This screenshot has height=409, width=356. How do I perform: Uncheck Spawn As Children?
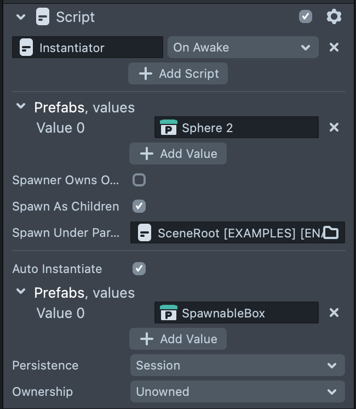139,206
